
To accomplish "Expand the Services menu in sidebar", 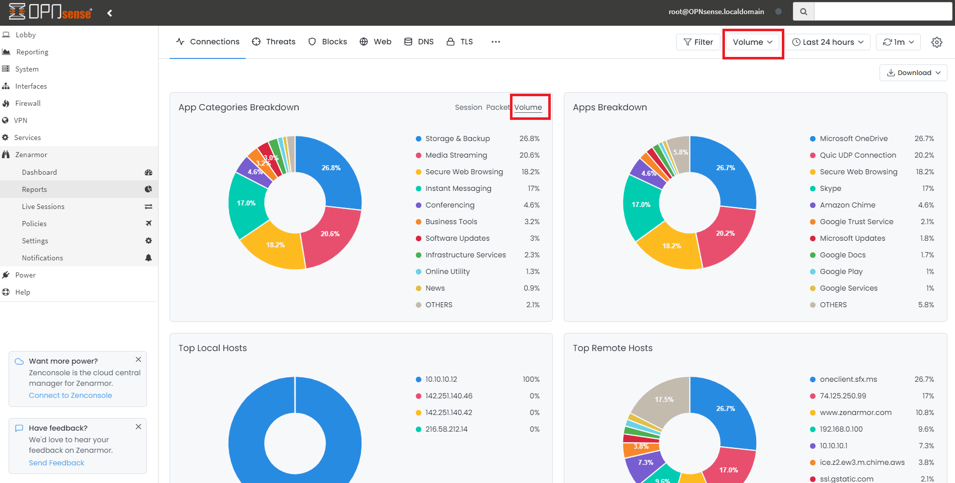I will (79, 137).
